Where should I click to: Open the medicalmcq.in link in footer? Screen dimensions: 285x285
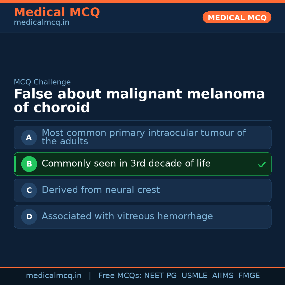(x=54, y=276)
